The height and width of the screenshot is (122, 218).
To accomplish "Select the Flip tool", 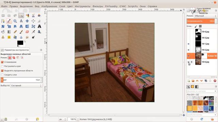I will 27,26.
